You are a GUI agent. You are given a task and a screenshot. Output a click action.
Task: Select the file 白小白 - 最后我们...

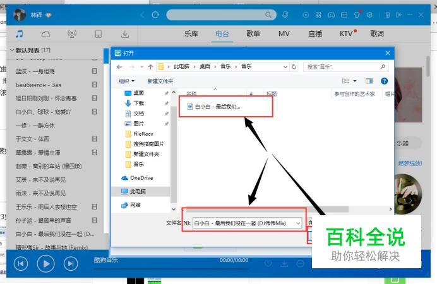[213, 107]
